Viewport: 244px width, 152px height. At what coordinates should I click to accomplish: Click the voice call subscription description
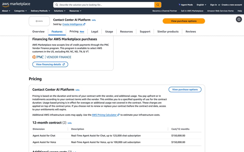[106, 142]
